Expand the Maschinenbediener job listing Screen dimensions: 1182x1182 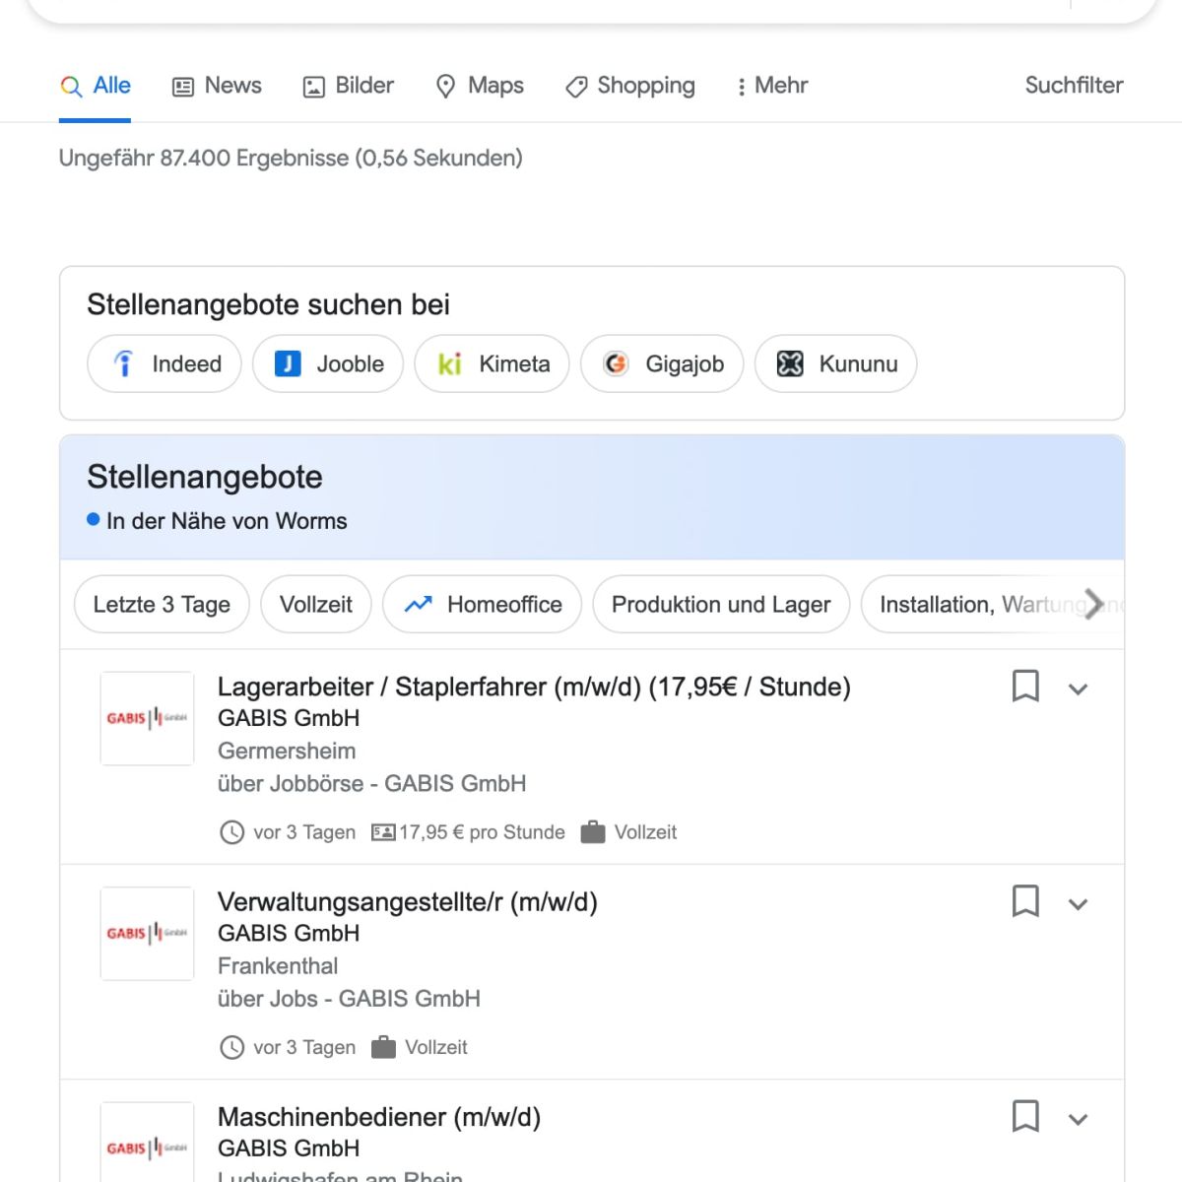click(1079, 1119)
